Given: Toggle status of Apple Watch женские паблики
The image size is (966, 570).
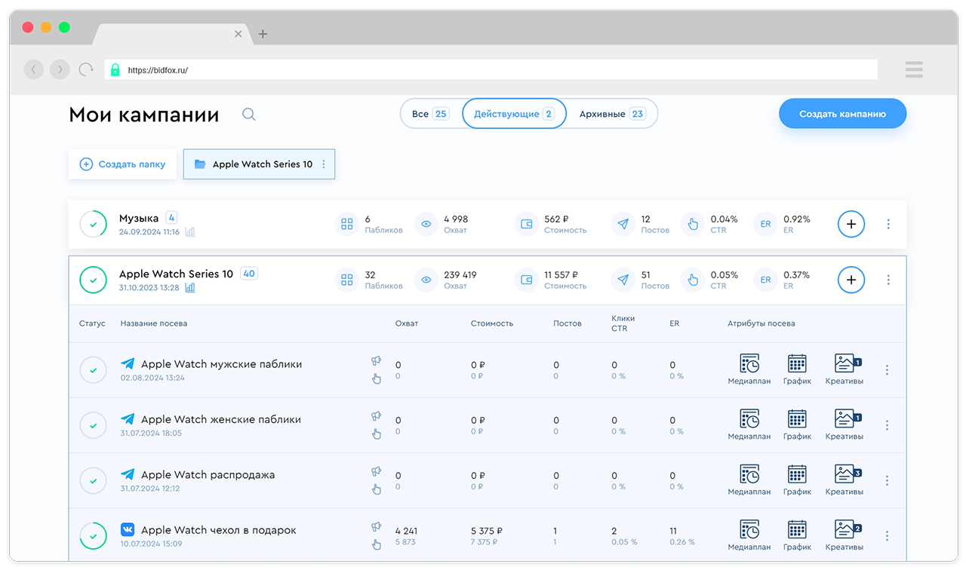Looking at the screenshot, I should (x=94, y=425).
